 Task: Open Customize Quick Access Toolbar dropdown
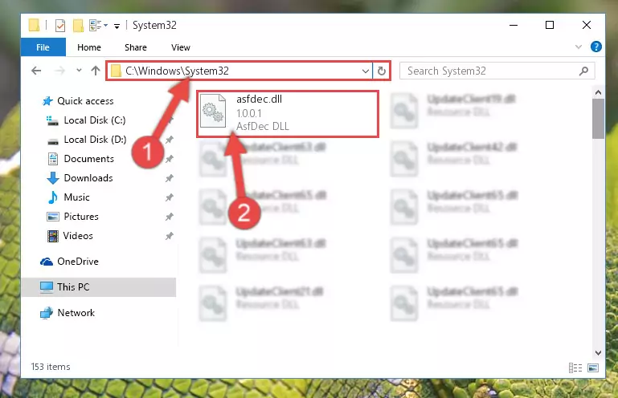pos(117,26)
